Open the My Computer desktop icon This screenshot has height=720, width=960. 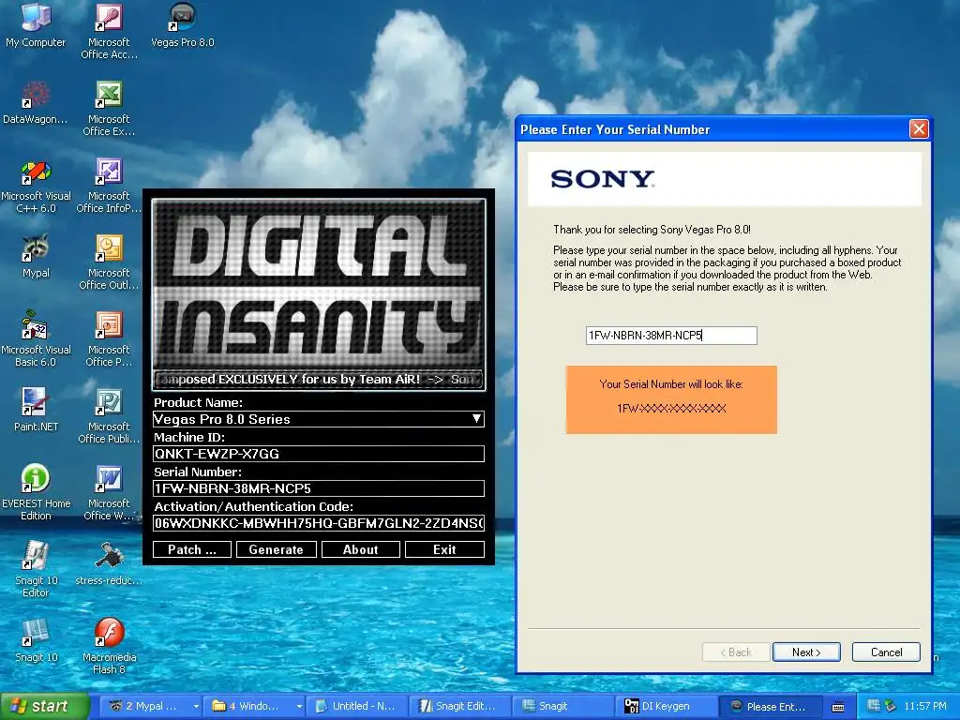tap(36, 25)
